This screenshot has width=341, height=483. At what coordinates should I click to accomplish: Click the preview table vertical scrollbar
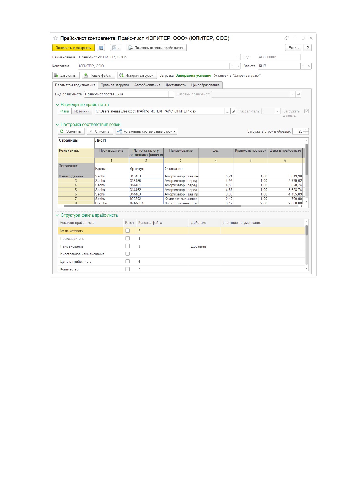click(x=307, y=160)
